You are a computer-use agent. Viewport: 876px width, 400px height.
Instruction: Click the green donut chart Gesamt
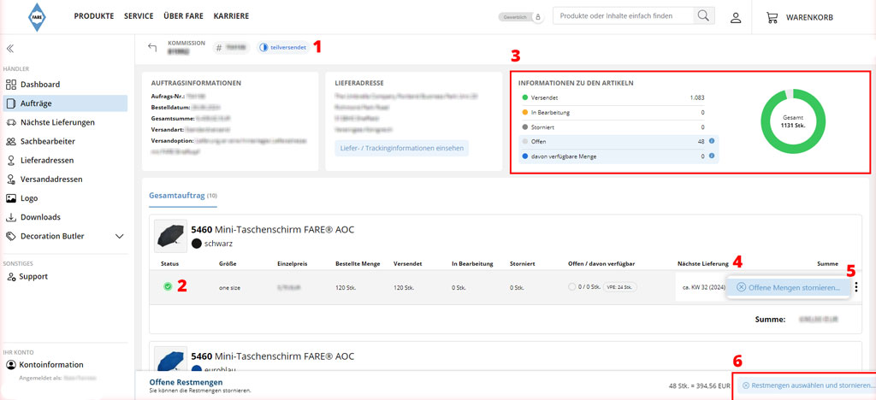793,121
